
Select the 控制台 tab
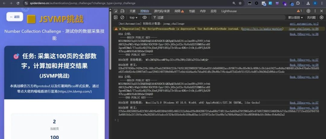[x=145, y=11]
